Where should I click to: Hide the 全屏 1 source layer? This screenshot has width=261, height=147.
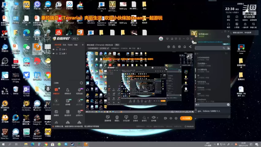[x=54, y=54]
